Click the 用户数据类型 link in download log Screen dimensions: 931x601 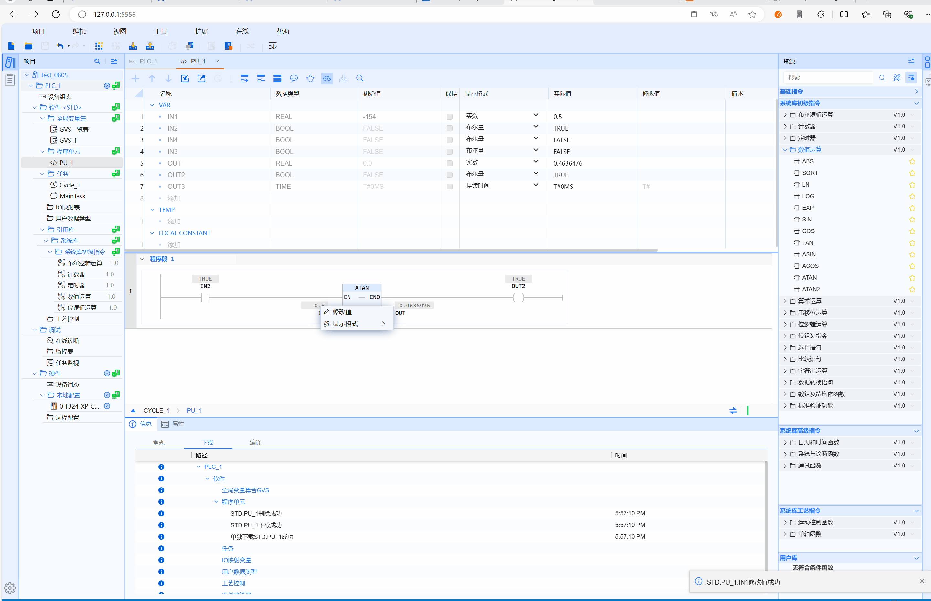239,572
